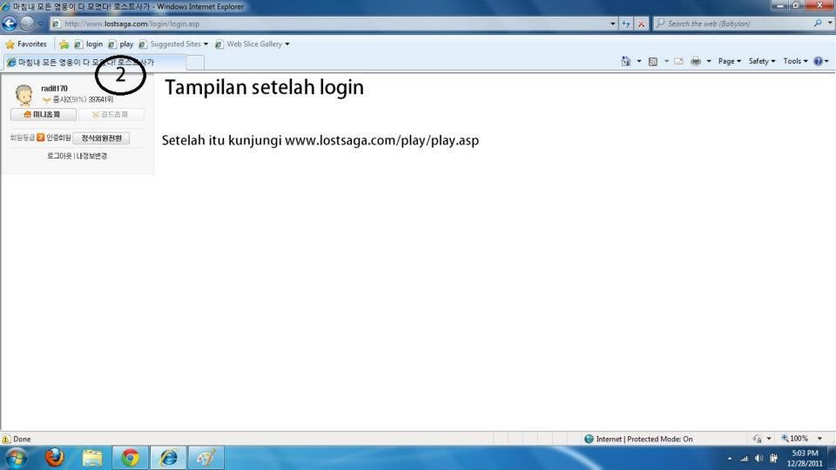Expand the Print options dropdown arrow
The height and width of the screenshot is (470, 836).
point(709,61)
